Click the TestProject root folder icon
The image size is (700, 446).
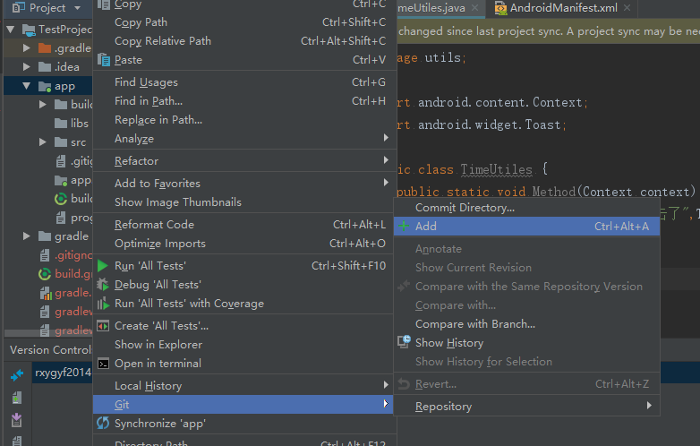[29, 30]
